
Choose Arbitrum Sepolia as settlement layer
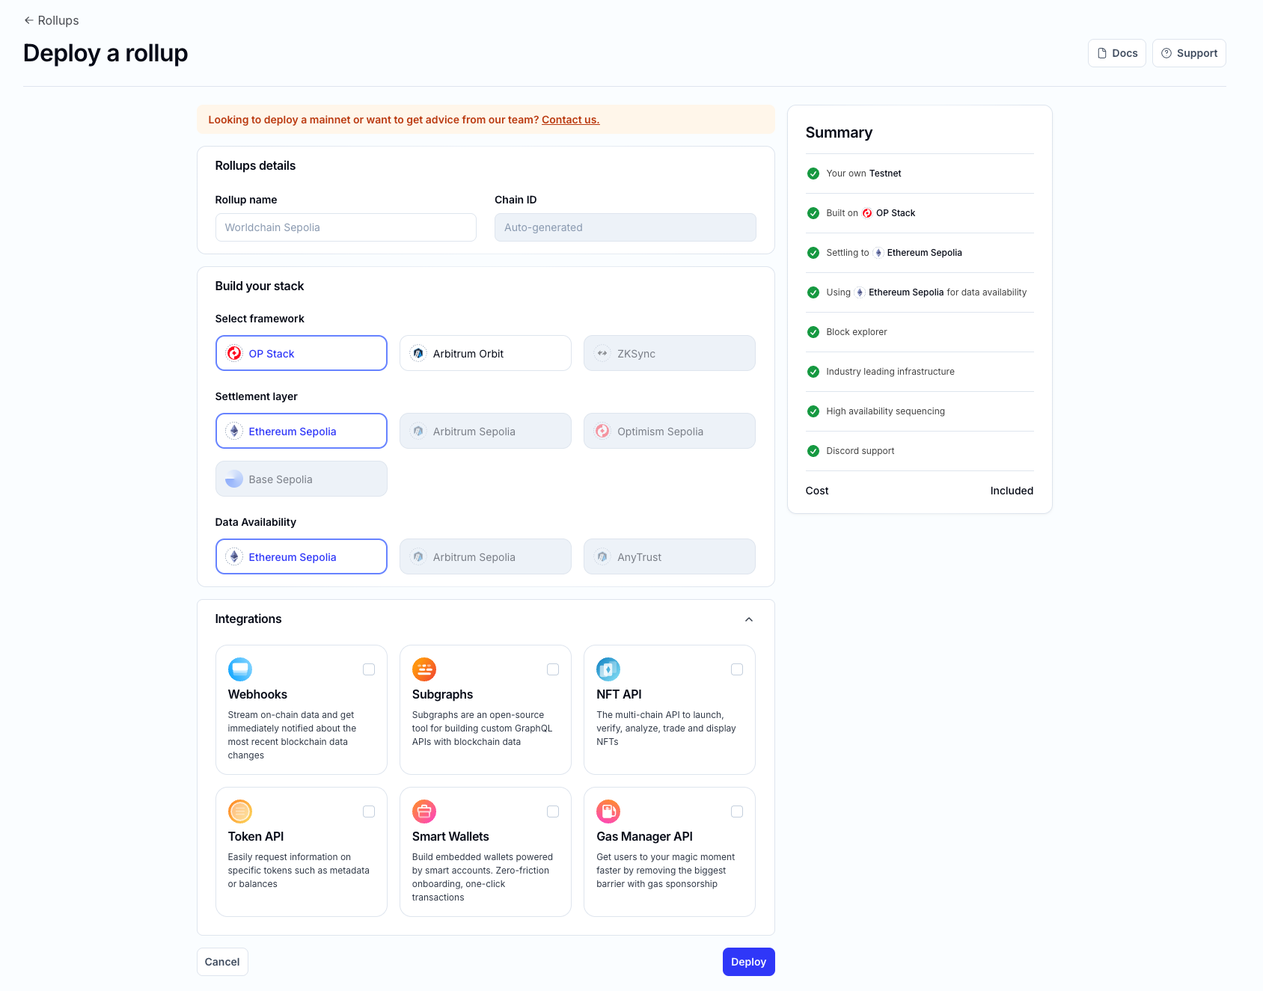coord(485,431)
